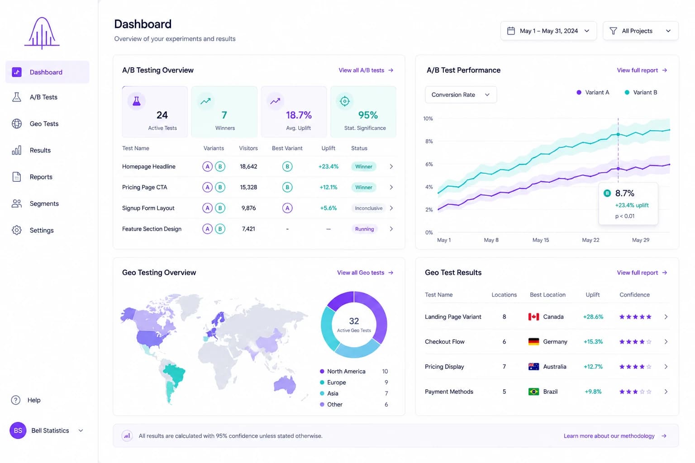Click Best Variant A for Signup Form Layout
This screenshot has width=695, height=463.
point(287,208)
